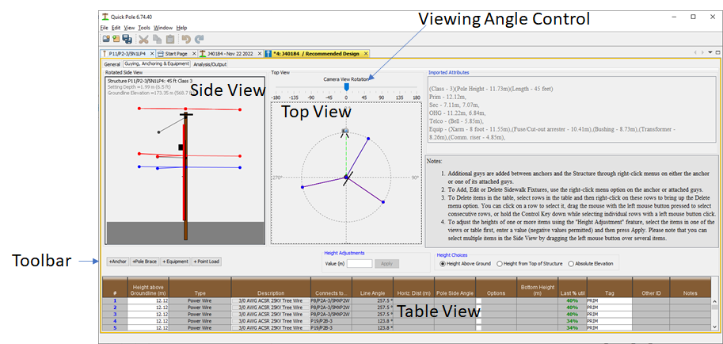Select Height Above Ground radio button
Viewport: 723px width, 344px height.
point(443,264)
